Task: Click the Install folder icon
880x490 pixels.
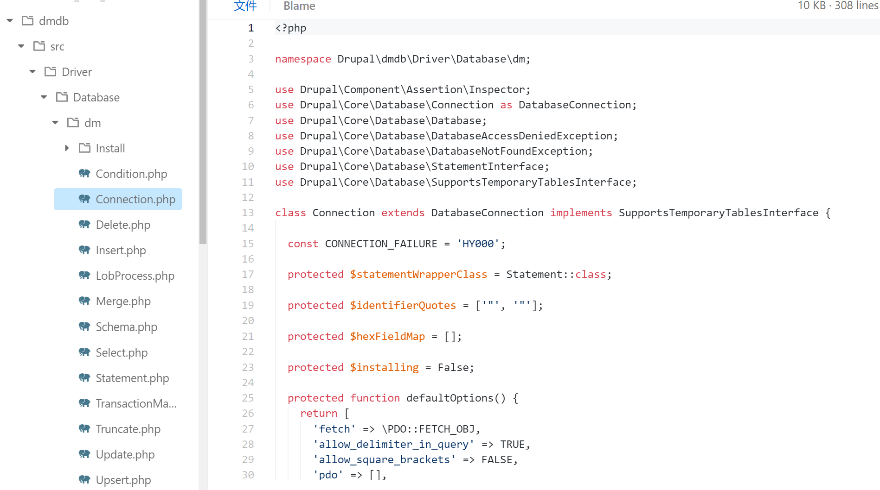Action: (85, 148)
